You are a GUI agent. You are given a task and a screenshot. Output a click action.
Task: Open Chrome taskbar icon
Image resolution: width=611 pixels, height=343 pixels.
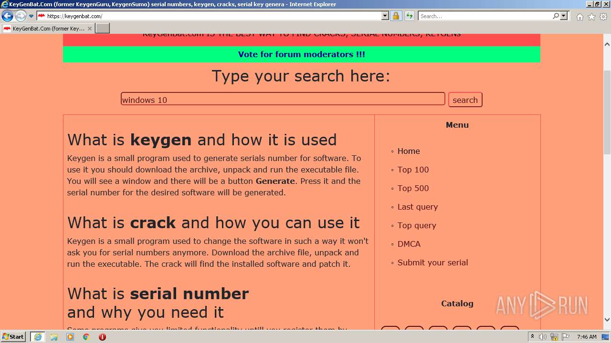point(86,337)
